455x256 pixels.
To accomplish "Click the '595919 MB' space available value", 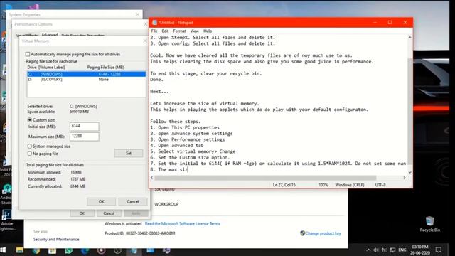I will point(79,112).
